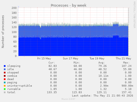This screenshot has height=102, width=137.
Task: Click the 100 y-axis tick label
Action: click(x=14, y=32)
